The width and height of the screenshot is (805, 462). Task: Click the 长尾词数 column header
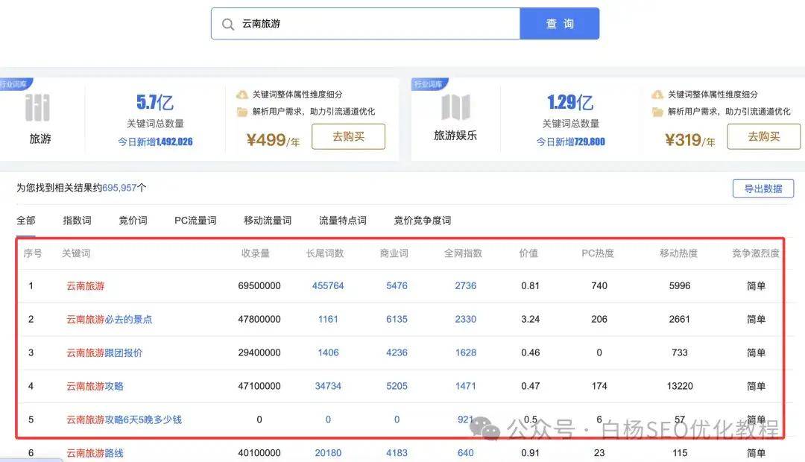[325, 253]
